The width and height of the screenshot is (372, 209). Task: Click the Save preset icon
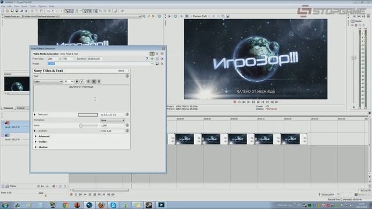[x=157, y=64]
